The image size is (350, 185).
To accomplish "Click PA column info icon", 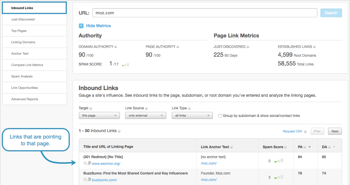I will tap(305, 147).
